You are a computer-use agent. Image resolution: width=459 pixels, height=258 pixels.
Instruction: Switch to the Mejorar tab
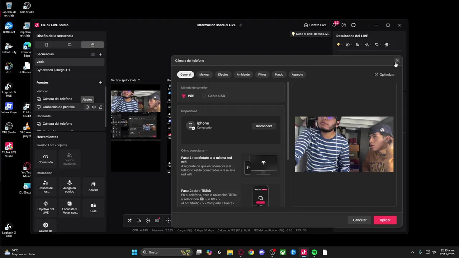pyautogui.click(x=204, y=75)
